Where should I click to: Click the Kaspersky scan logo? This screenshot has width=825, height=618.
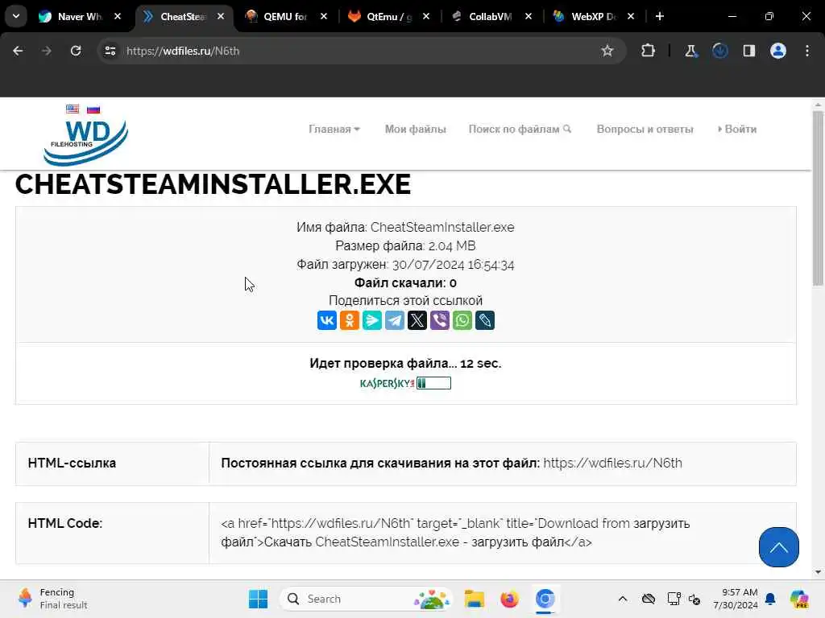click(x=387, y=383)
